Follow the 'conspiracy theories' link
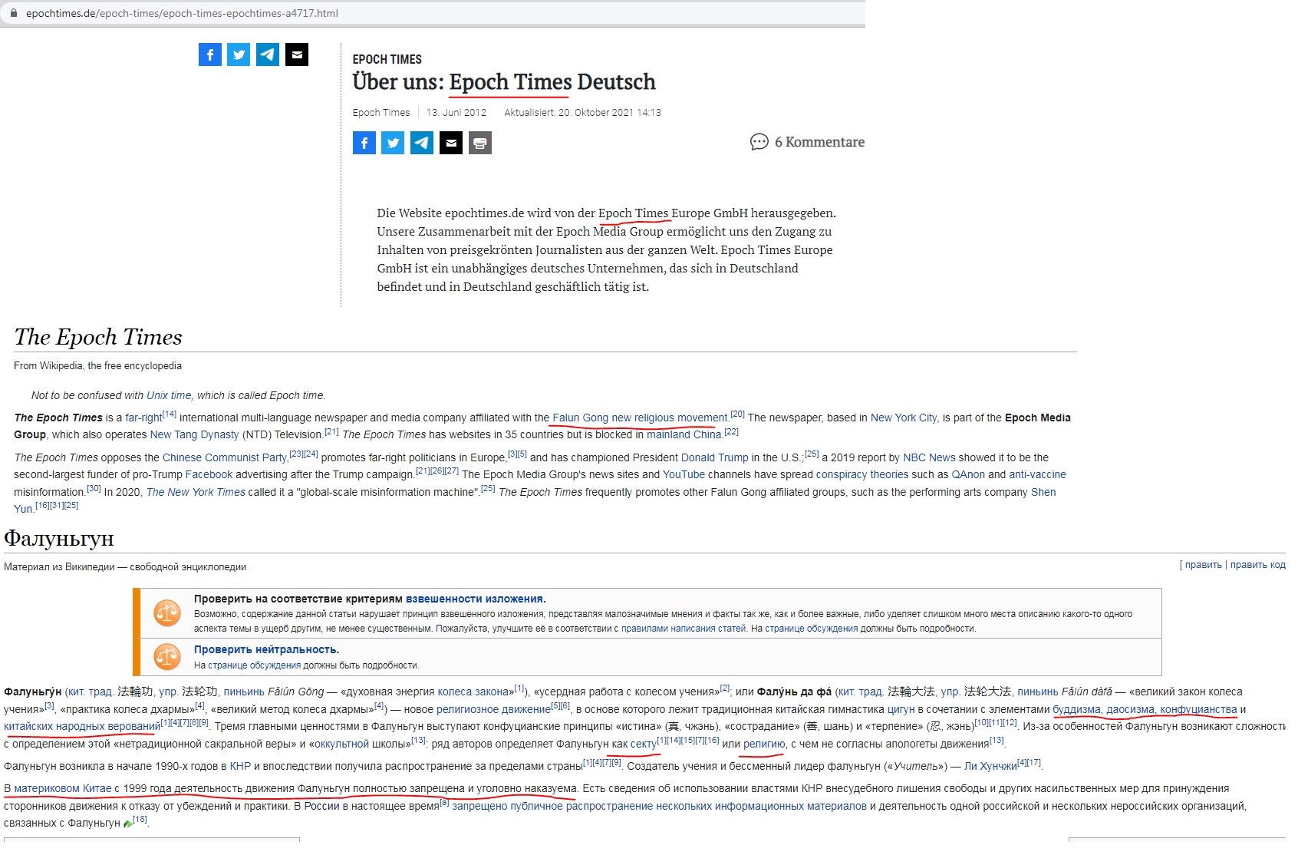Screen dimensions: 1298x855 coord(862,474)
